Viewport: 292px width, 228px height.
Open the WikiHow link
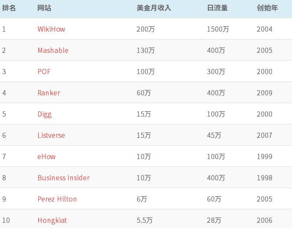pos(51,29)
